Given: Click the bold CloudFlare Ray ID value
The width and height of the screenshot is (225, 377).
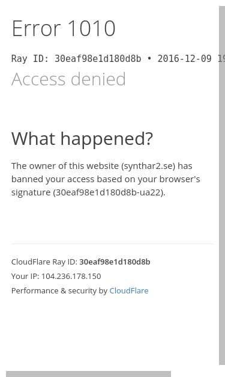Looking at the screenshot, I should [x=115, y=262].
